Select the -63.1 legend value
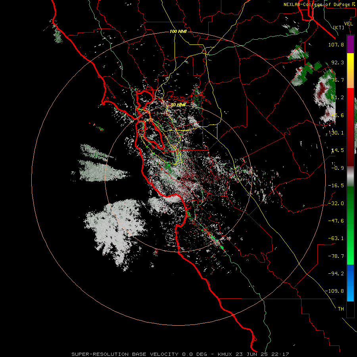The height and width of the screenshot is (357, 357). (x=336, y=238)
